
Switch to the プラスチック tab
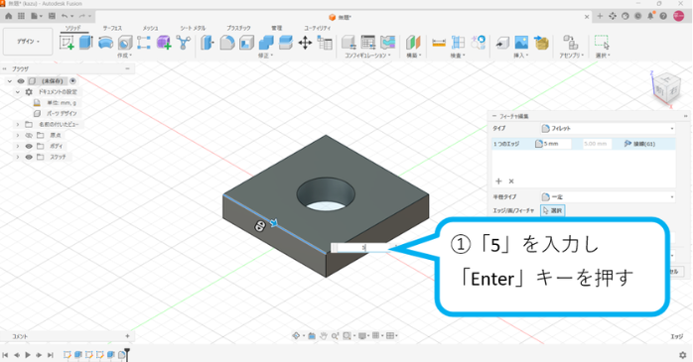[238, 28]
